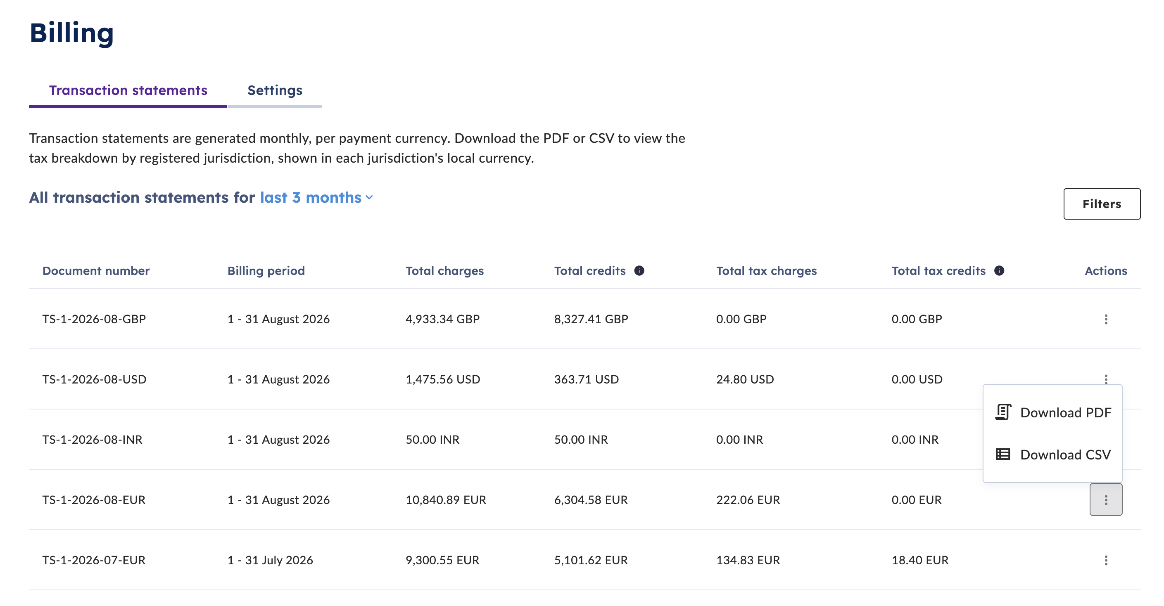Click the 1 - 31 July 2026 billing period
The width and height of the screenshot is (1164, 606).
(x=270, y=561)
